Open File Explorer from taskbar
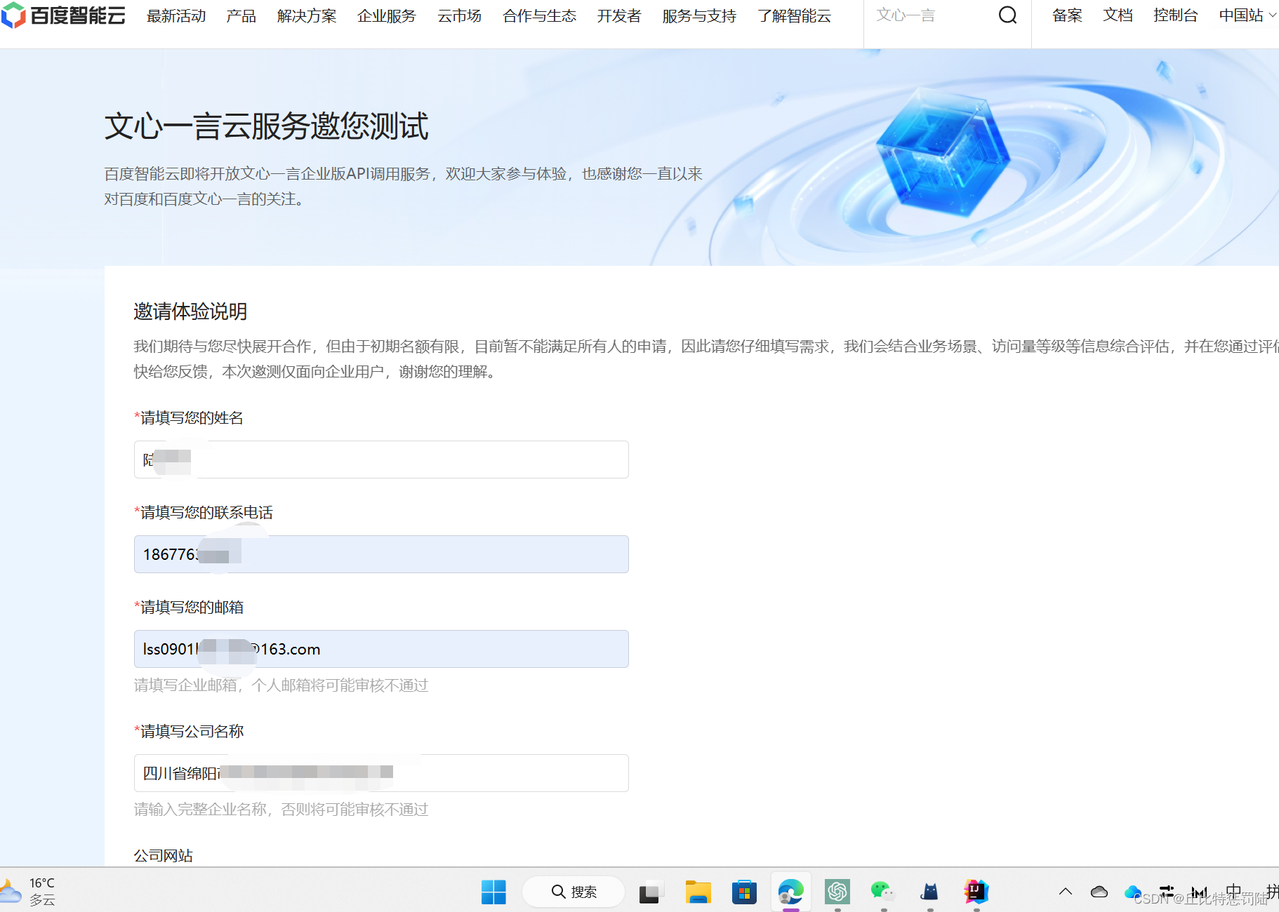Image resolution: width=1279 pixels, height=912 pixels. (x=698, y=892)
